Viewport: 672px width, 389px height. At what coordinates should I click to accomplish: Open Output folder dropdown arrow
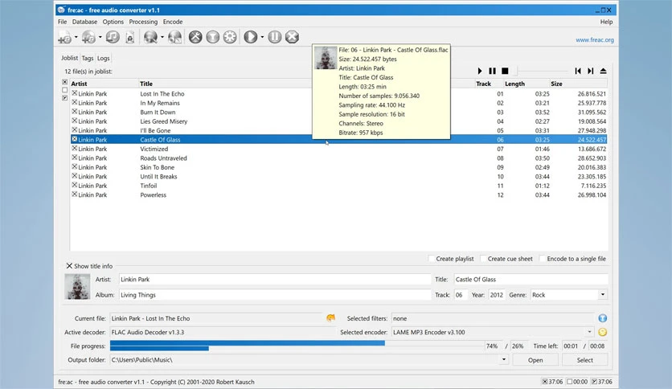click(x=503, y=360)
